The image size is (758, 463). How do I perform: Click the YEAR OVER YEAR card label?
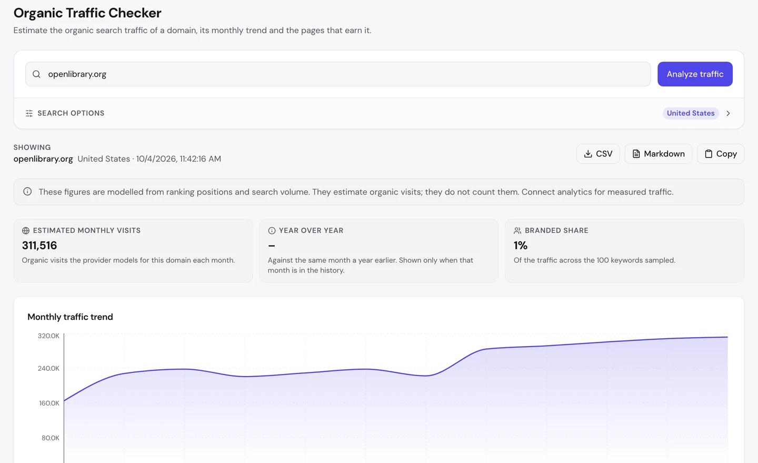[311, 231]
